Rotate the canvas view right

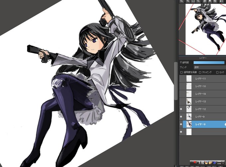[215, 1]
